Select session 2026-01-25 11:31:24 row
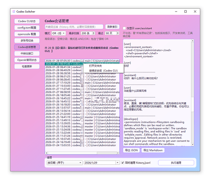 [82, 136]
